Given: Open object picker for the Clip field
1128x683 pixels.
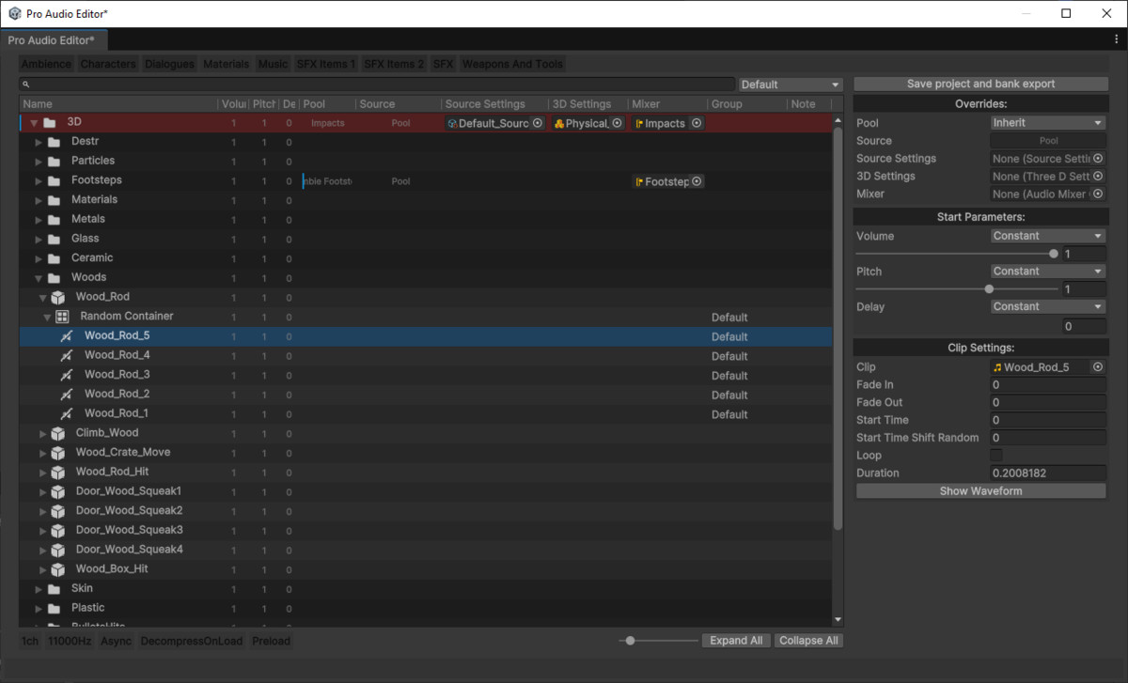Looking at the screenshot, I should coord(1098,367).
